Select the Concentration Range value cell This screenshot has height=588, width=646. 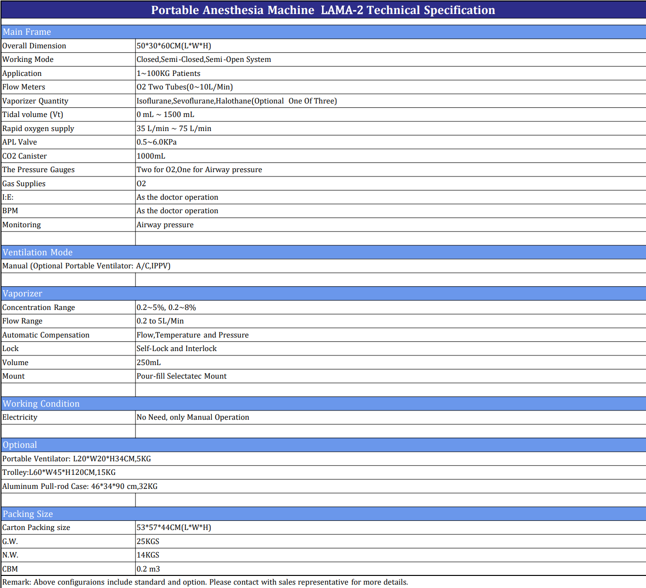coord(166,308)
